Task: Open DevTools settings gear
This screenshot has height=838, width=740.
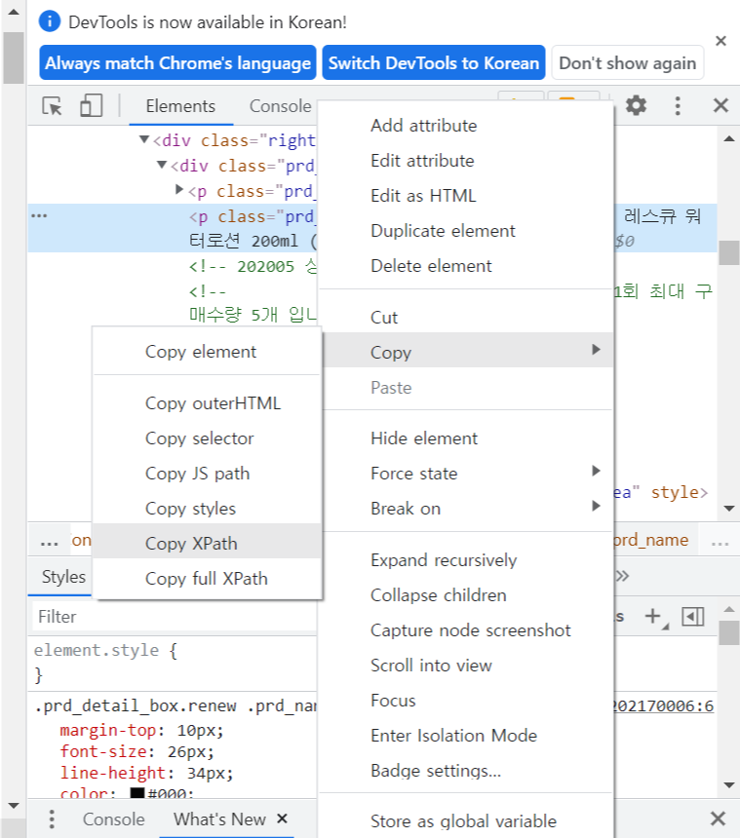Action: tap(636, 105)
